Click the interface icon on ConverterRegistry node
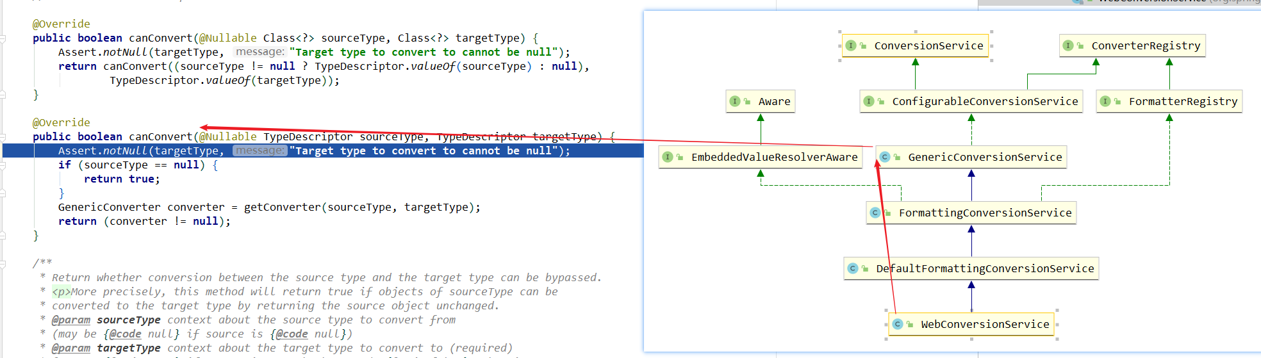 click(x=1068, y=45)
